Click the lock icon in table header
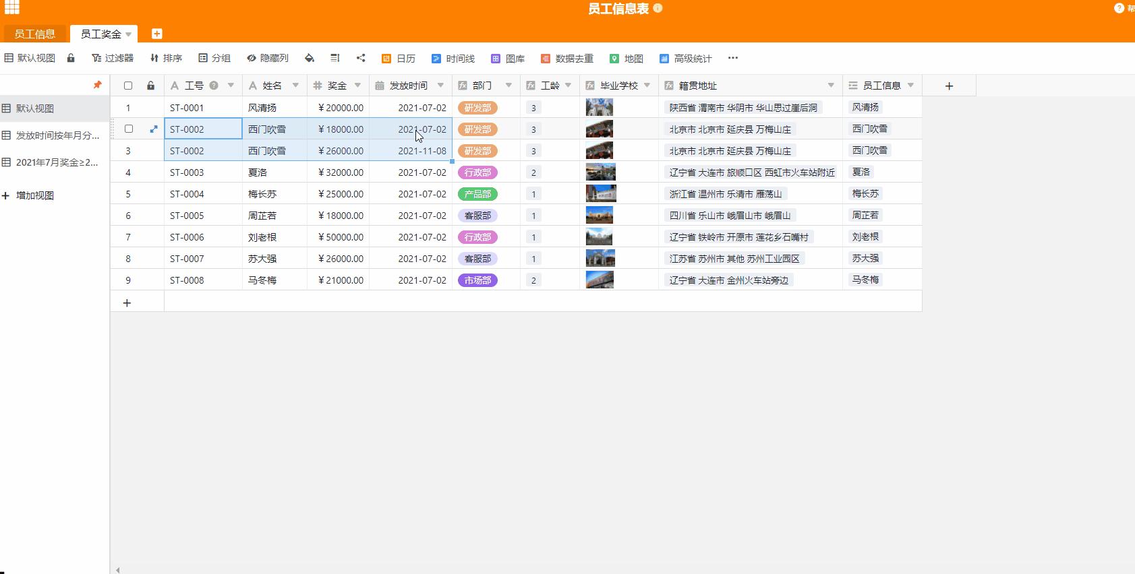The height and width of the screenshot is (574, 1135). pos(150,86)
